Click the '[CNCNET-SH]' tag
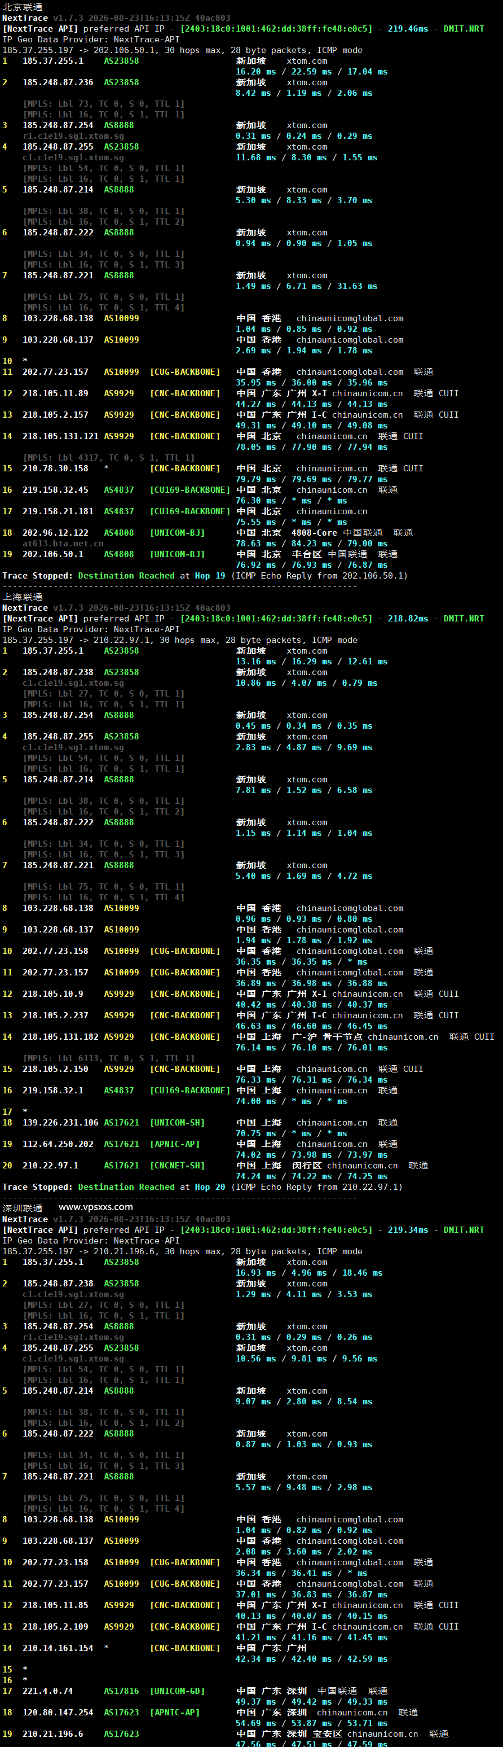 tap(177, 1166)
